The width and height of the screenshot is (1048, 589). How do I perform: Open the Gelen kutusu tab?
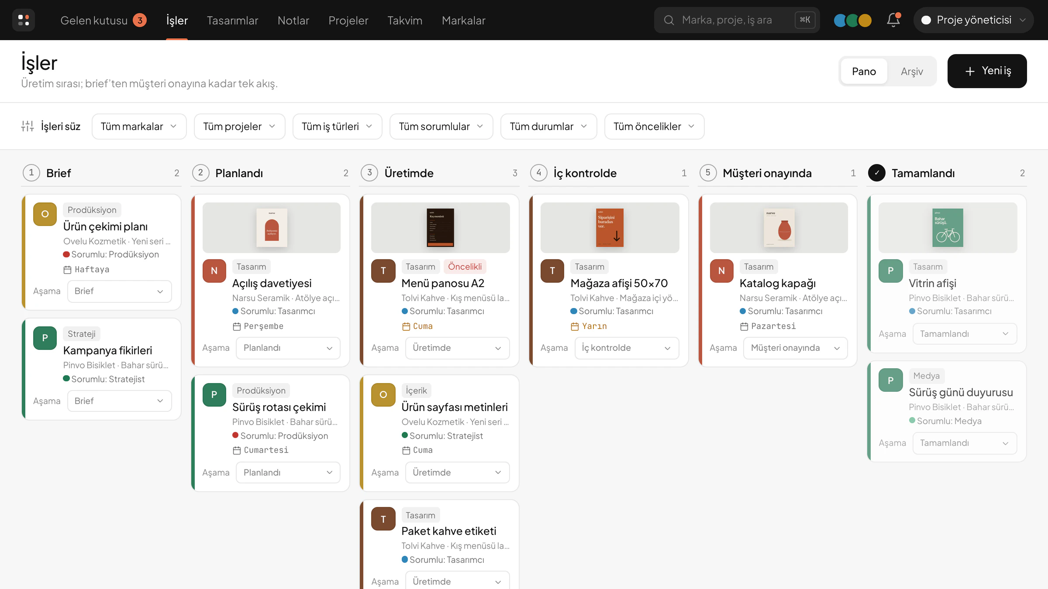click(103, 20)
